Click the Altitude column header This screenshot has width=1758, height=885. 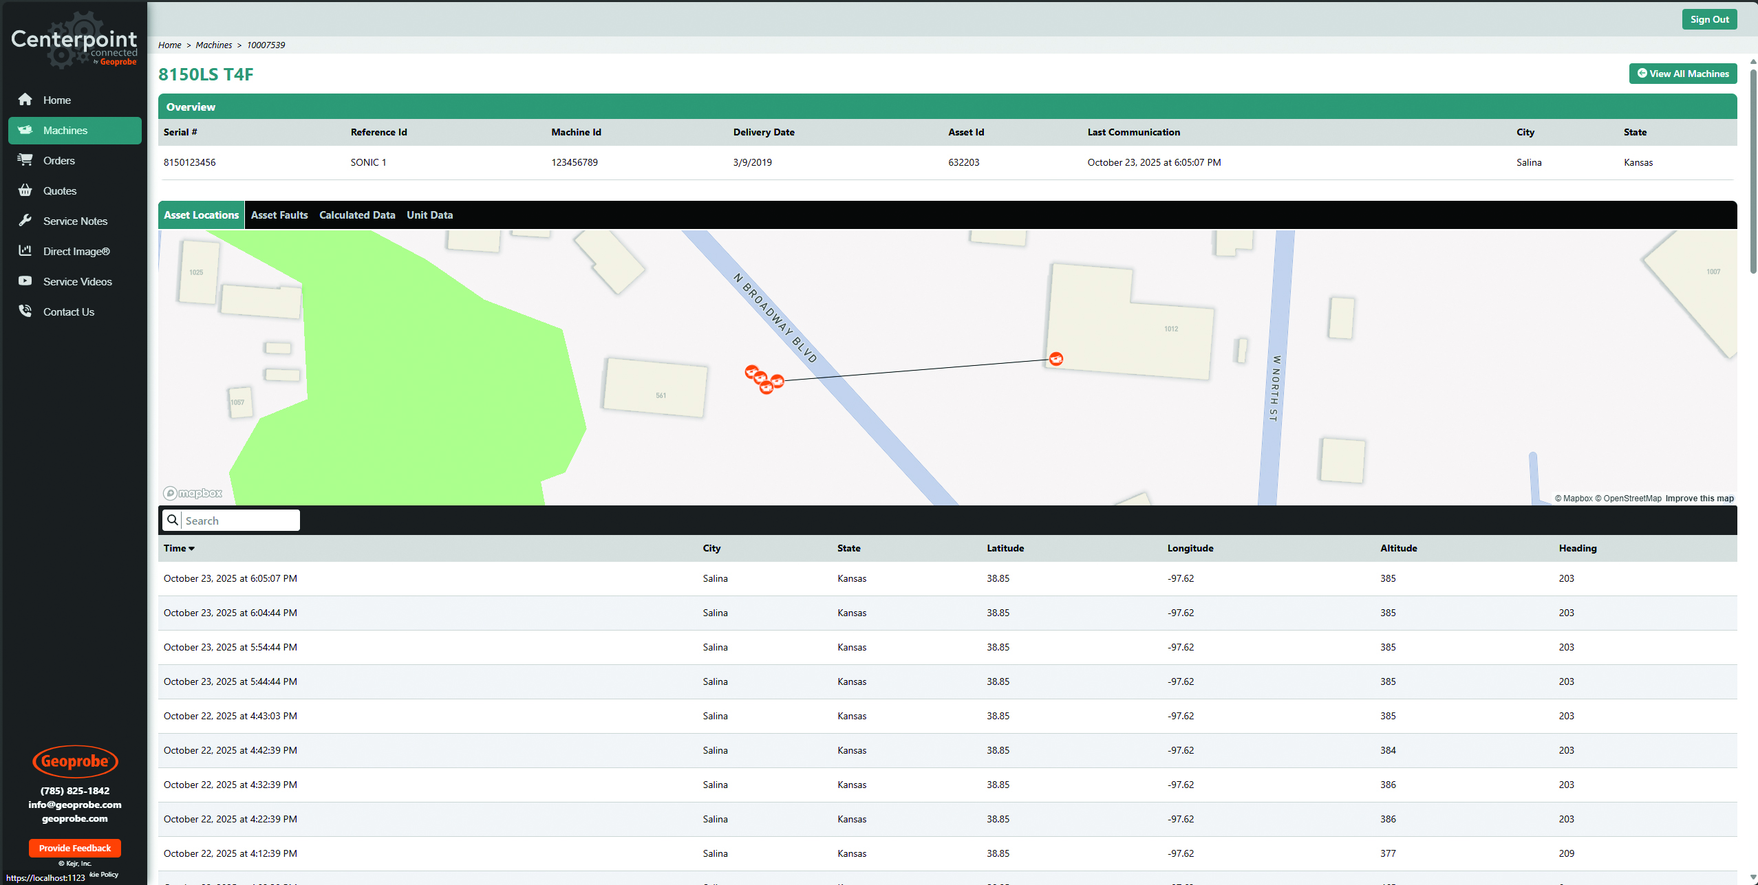(1398, 548)
